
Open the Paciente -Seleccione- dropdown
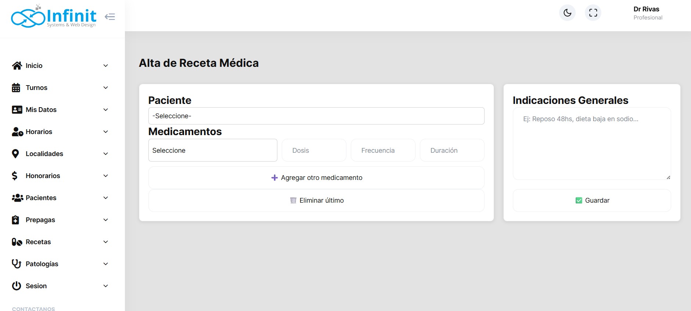click(316, 116)
